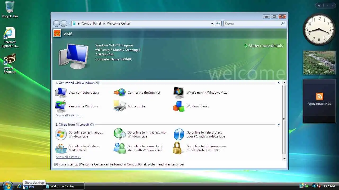The height and width of the screenshot is (190, 339).
Task: Click the sidebar add gadget plus button
Action: point(319,6)
